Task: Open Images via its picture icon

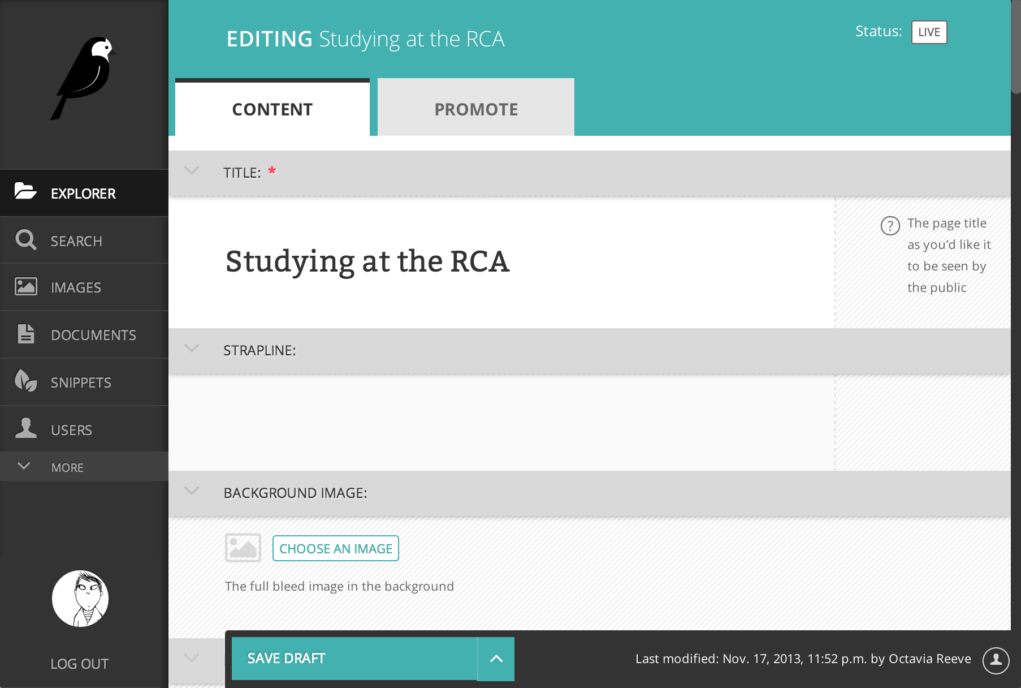Action: click(x=25, y=287)
